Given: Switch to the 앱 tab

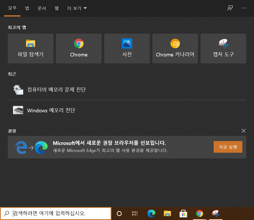Looking at the screenshot, I should (x=27, y=8).
